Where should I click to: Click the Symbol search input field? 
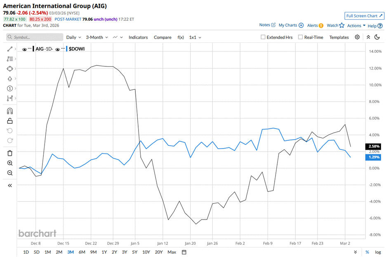click(34, 37)
